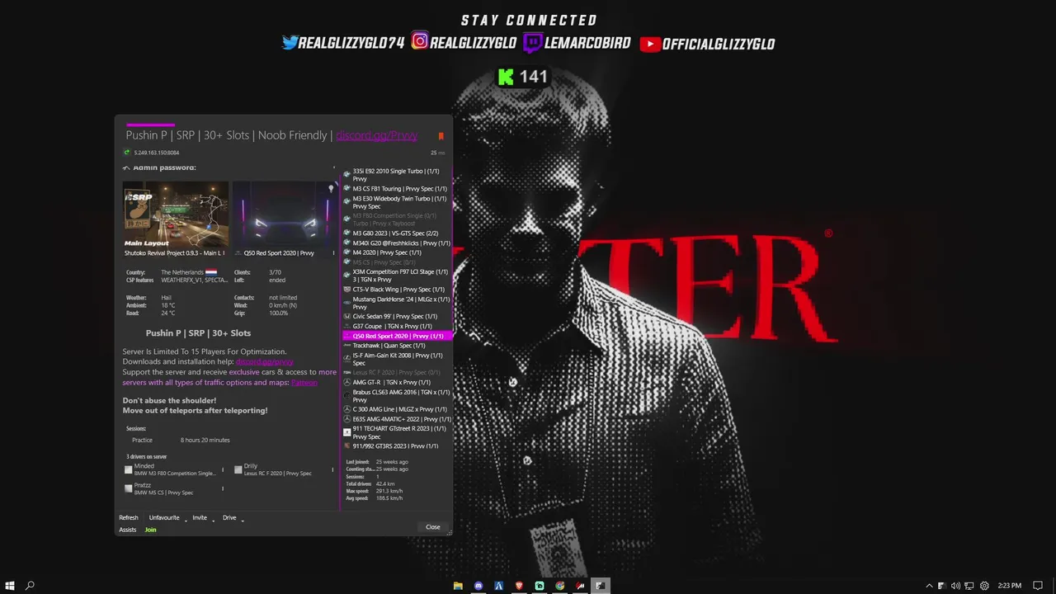The width and height of the screenshot is (1056, 594).
Task: Open options dots for driver Drilly
Action: click(332, 469)
